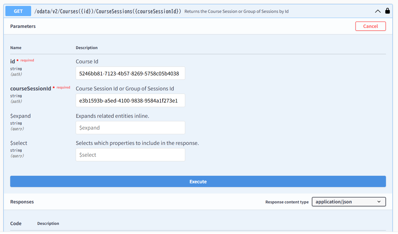Collapse the operation with the chevron arrow
The width and height of the screenshot is (398, 234).
tap(378, 11)
